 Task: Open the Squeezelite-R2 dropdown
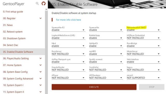[68, 30]
